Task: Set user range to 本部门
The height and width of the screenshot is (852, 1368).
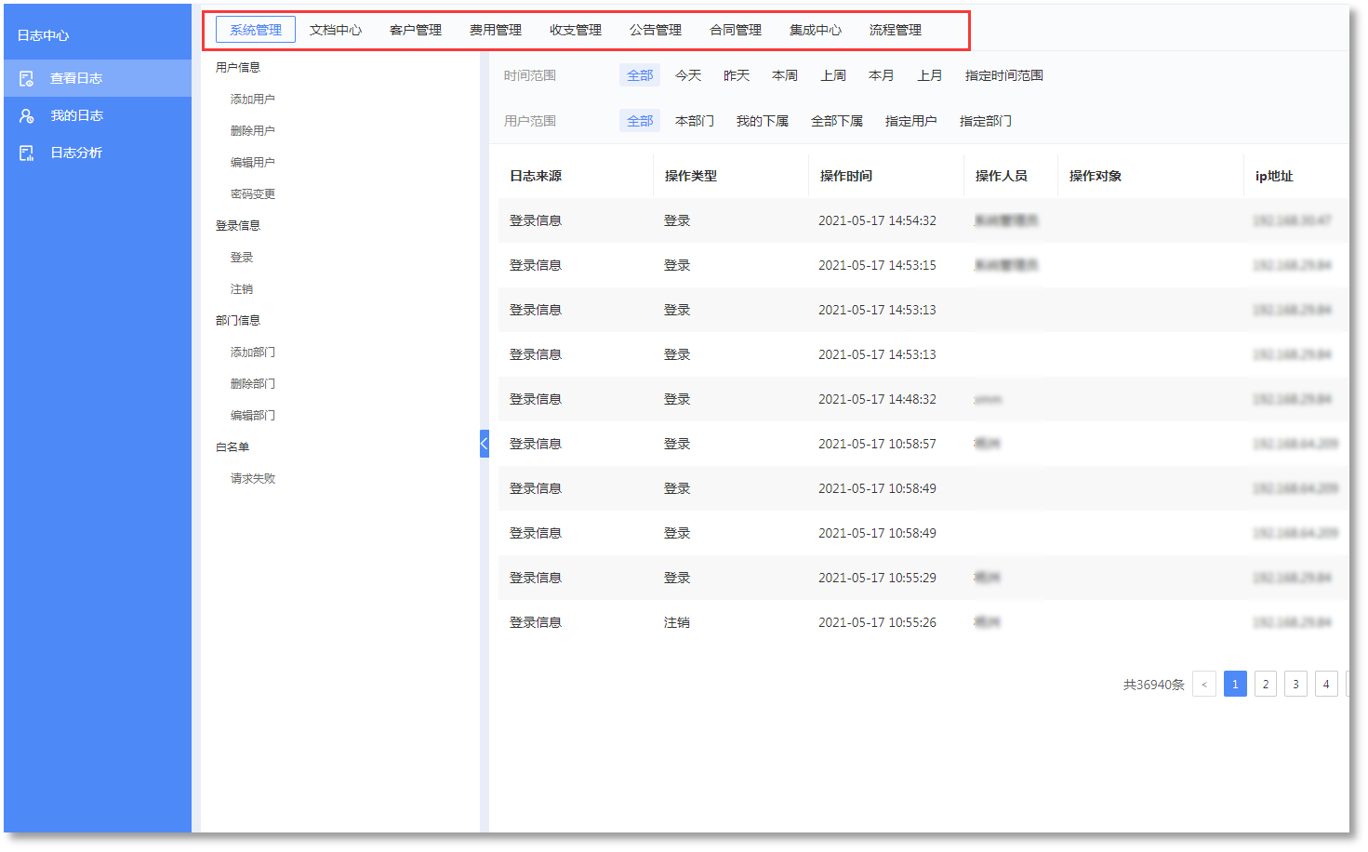Action: click(695, 121)
